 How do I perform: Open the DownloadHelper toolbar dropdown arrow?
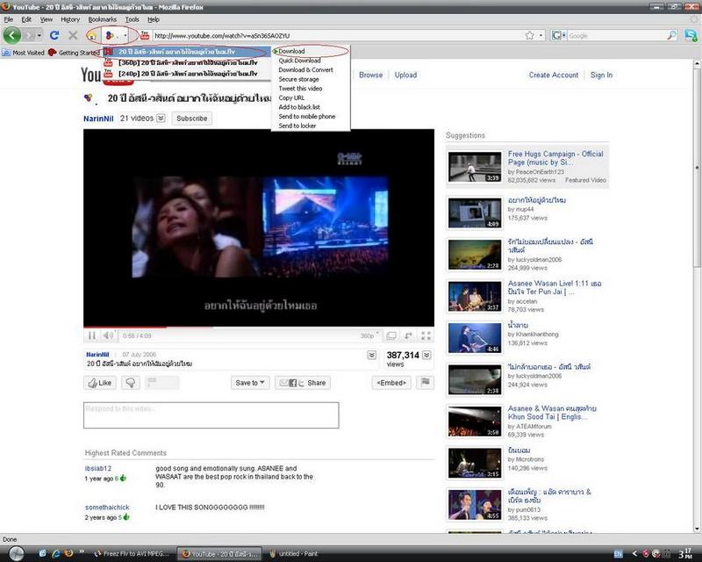(x=125, y=35)
